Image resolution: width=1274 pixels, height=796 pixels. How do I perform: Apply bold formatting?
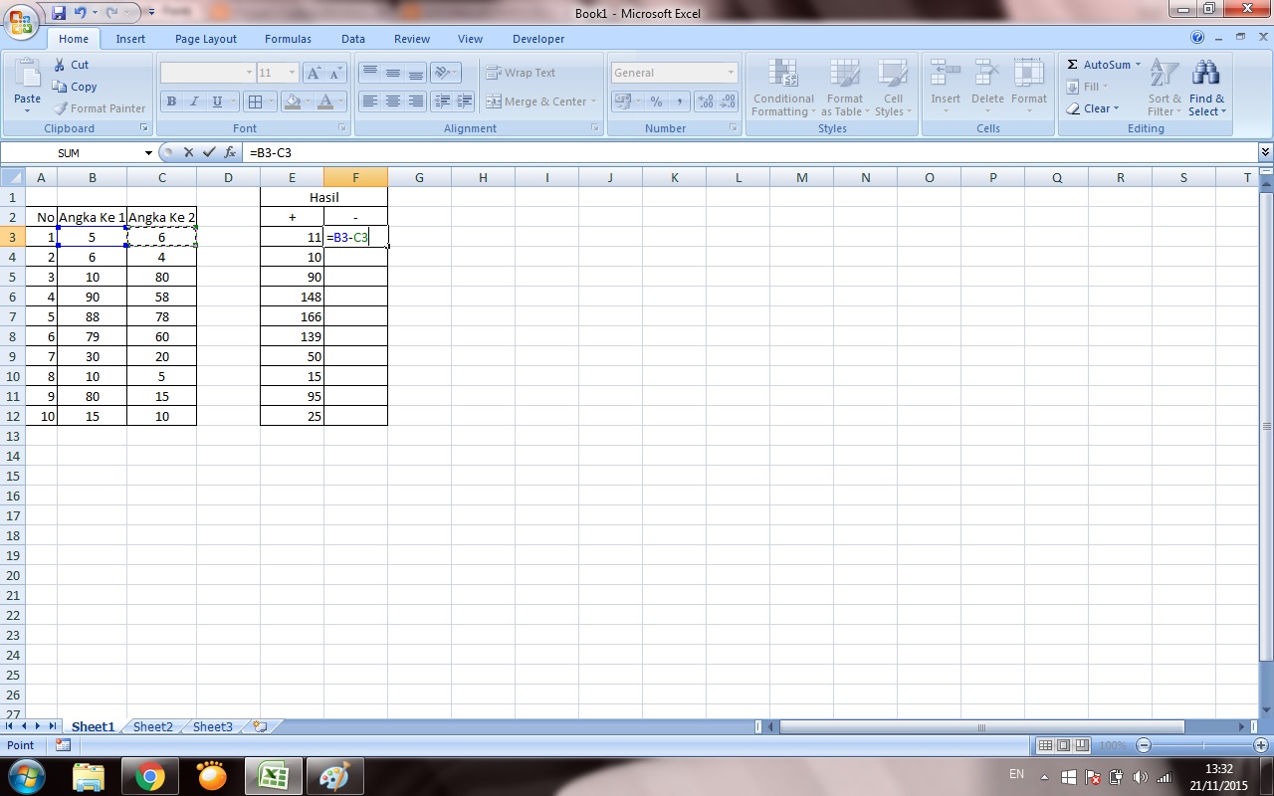(170, 101)
